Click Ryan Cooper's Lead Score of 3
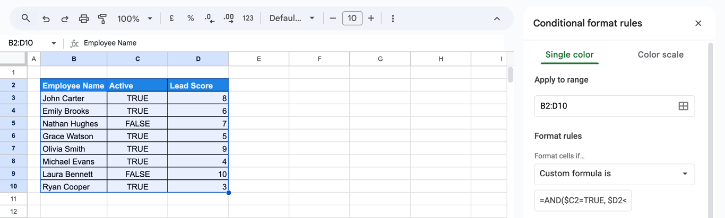This screenshot has height=218, width=725. [198, 186]
